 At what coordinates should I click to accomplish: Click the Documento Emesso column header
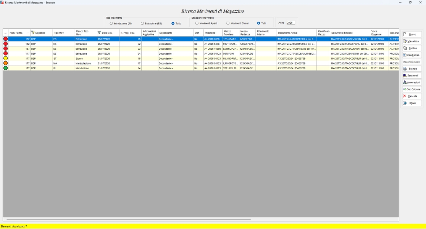(350, 33)
